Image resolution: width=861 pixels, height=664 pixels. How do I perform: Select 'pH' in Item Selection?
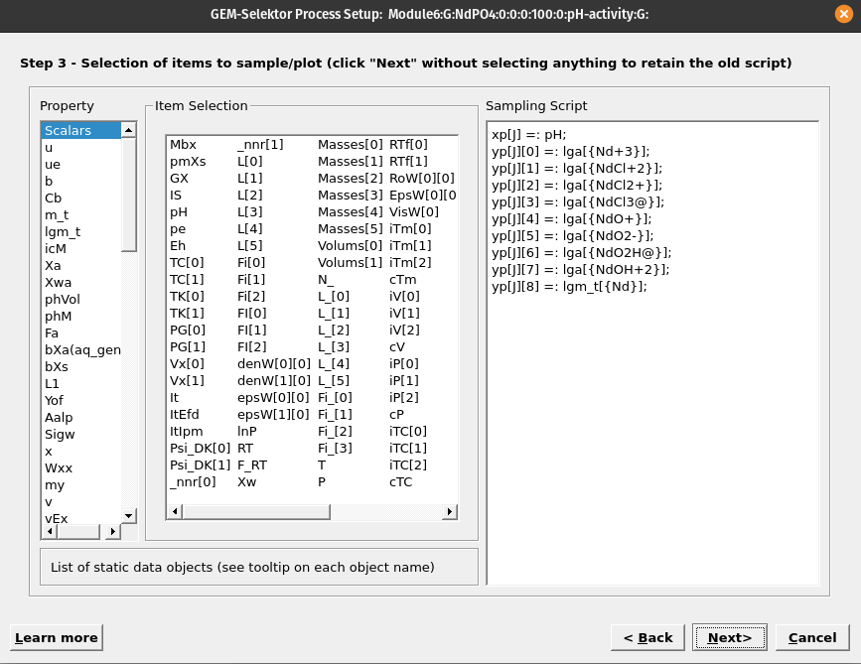(179, 211)
